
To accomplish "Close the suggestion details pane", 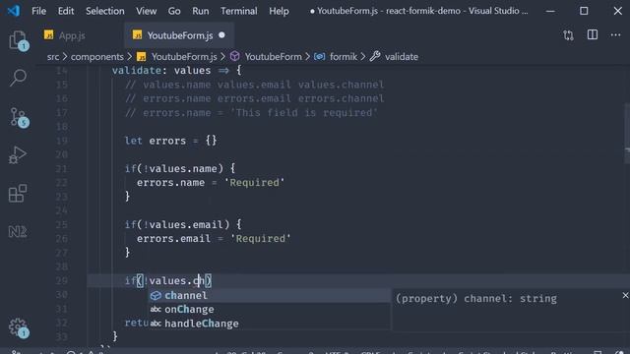I will [625, 295].
